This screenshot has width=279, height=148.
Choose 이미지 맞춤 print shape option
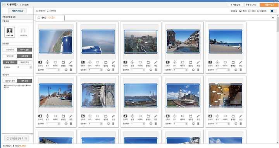click(x=23, y=32)
